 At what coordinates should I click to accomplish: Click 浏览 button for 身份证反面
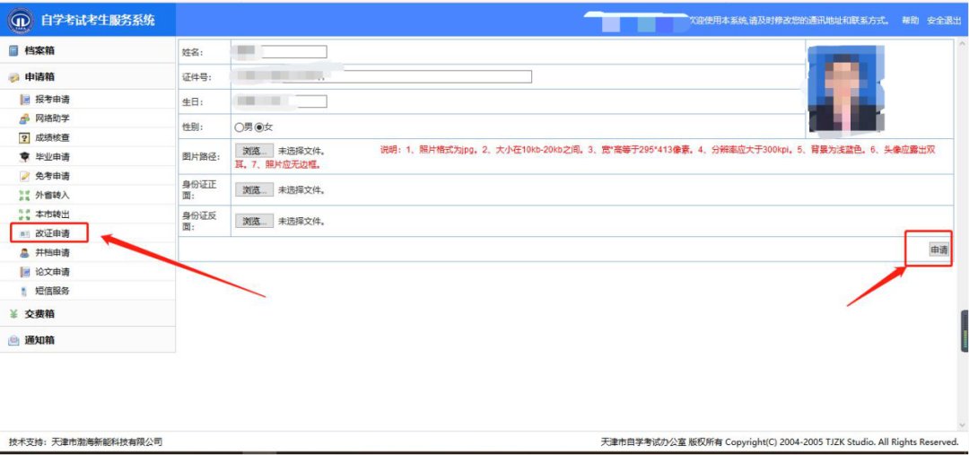point(254,221)
